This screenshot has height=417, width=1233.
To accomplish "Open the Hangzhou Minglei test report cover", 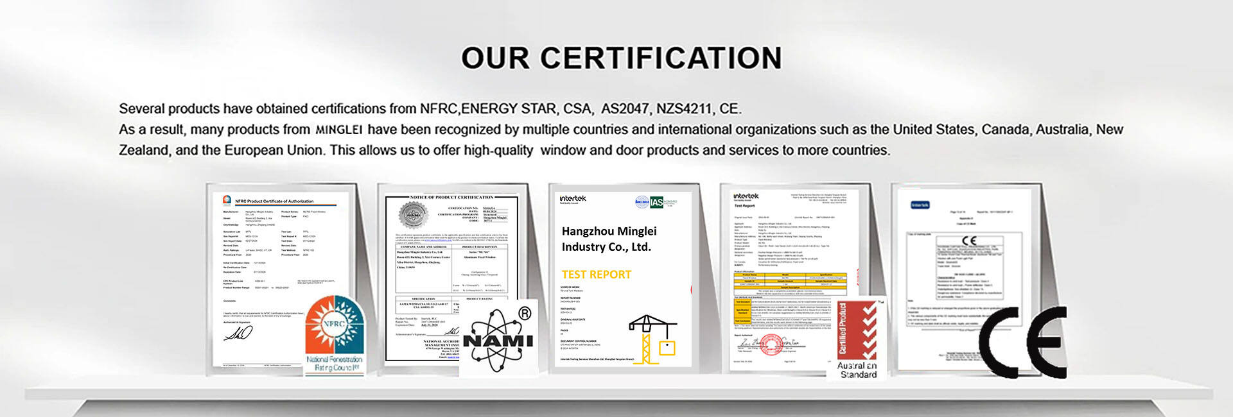I will (x=622, y=279).
